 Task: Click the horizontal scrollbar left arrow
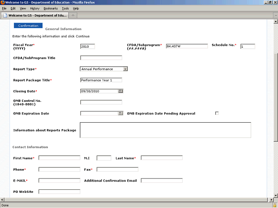point(2,200)
